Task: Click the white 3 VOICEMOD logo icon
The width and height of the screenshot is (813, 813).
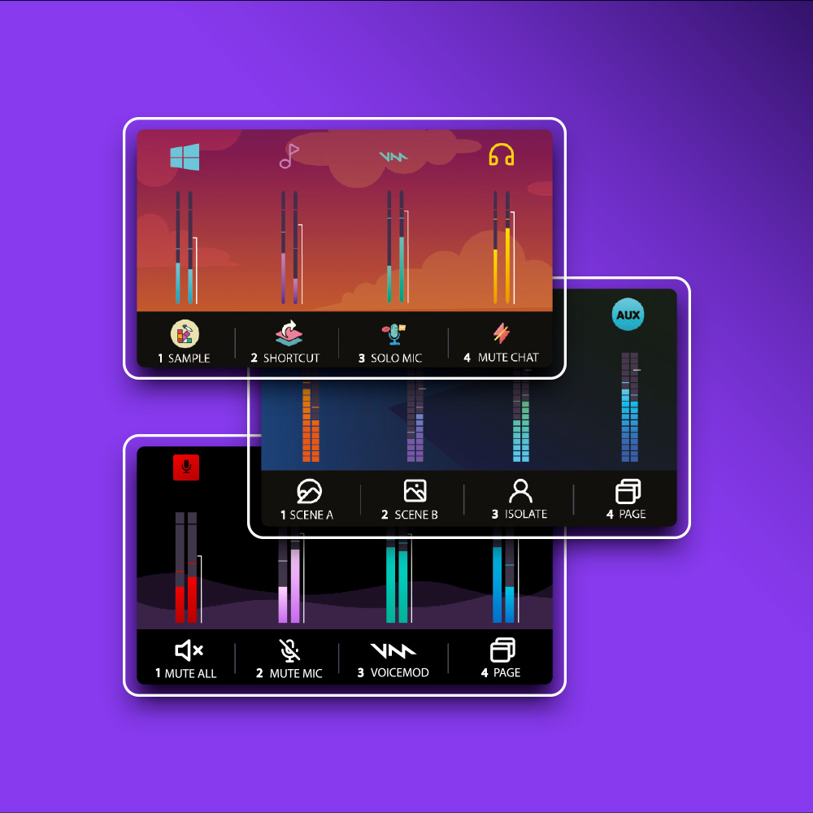Action: (x=393, y=650)
